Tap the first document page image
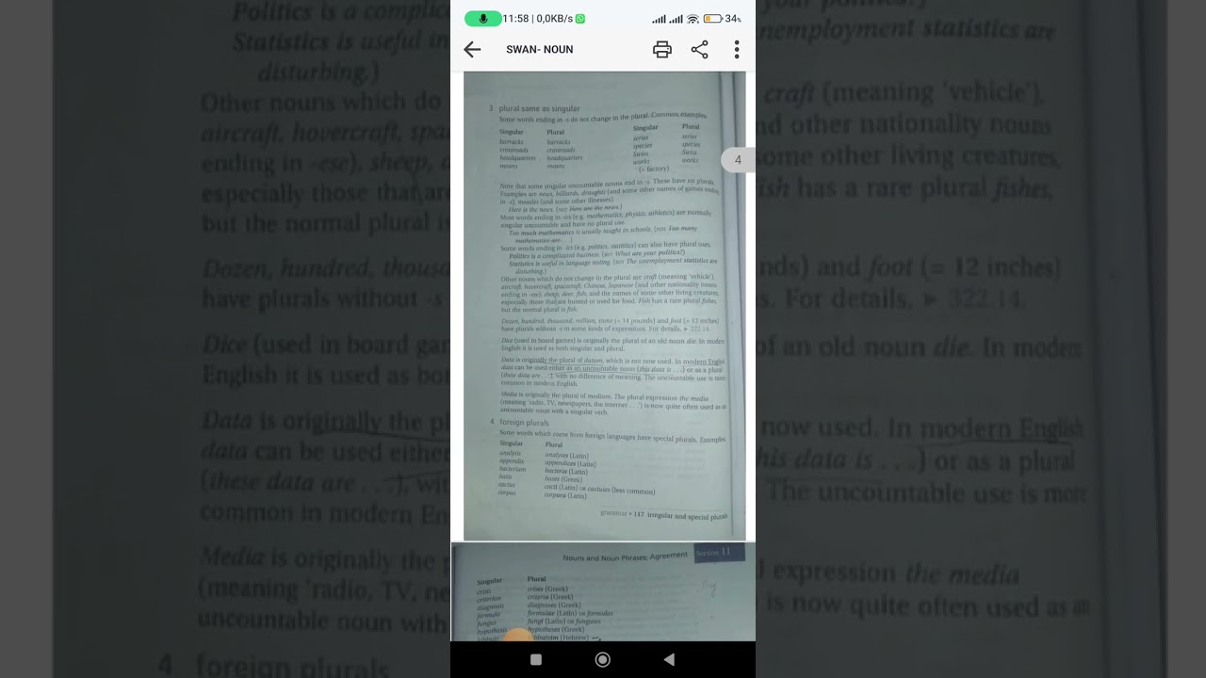 605,306
